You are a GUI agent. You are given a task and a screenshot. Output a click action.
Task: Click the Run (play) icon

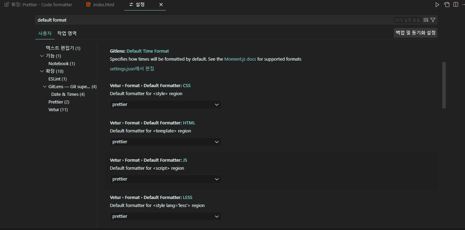pyautogui.click(x=437, y=5)
